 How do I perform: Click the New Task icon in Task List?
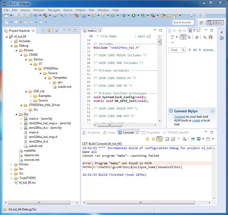click(172, 37)
